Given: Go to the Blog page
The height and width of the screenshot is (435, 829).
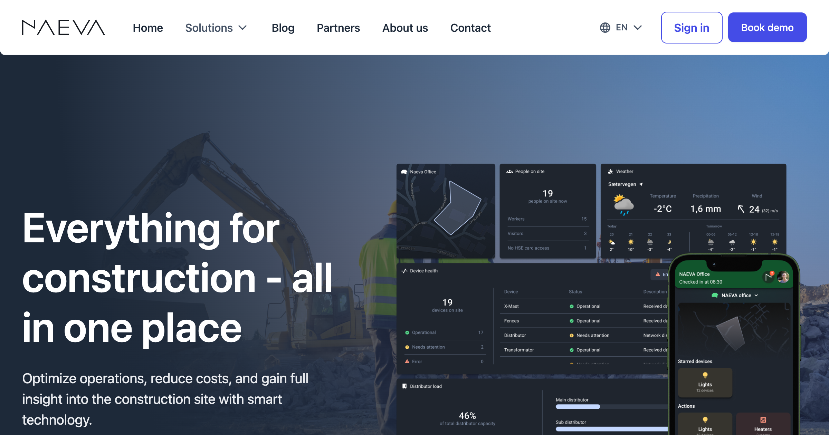Looking at the screenshot, I should coord(283,28).
